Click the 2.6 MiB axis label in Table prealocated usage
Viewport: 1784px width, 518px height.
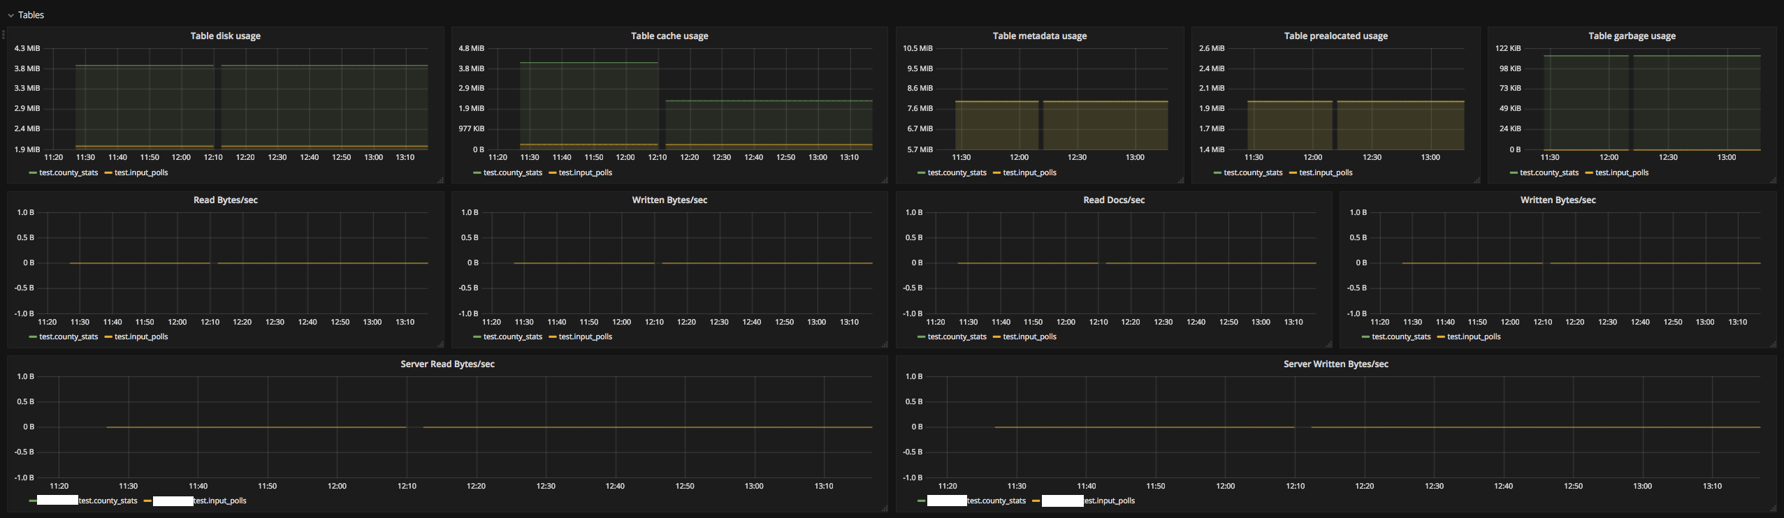click(x=1212, y=48)
